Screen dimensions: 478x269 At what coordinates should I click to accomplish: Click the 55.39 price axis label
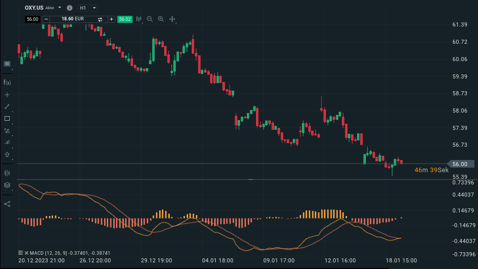(x=460, y=177)
